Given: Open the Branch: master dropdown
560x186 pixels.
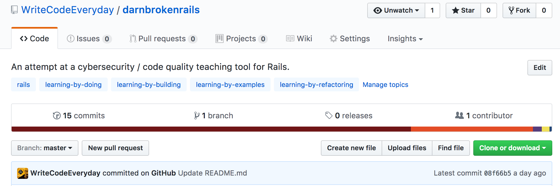Looking at the screenshot, I should coord(45,148).
